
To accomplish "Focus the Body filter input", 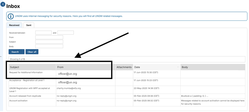I will (x=49, y=46).
